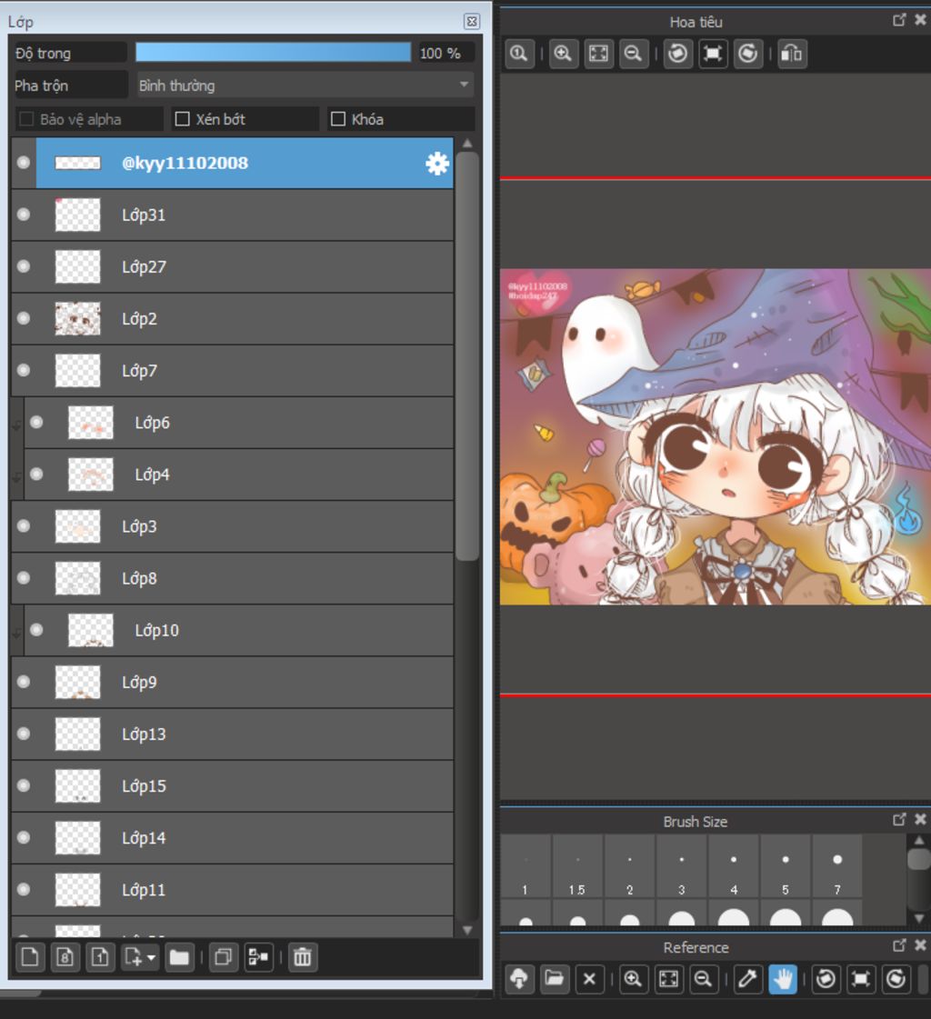Image resolution: width=931 pixels, height=1019 pixels.
Task: Open a file in Reference panel
Action: click(x=555, y=979)
